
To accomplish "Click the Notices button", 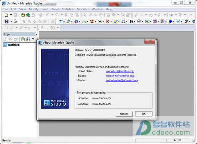I will tap(124, 114).
